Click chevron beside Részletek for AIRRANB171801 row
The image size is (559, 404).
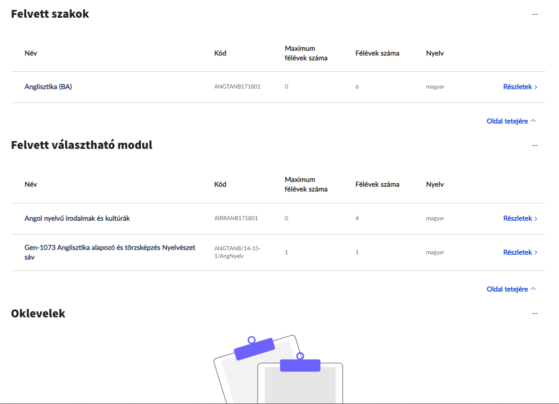(x=536, y=218)
